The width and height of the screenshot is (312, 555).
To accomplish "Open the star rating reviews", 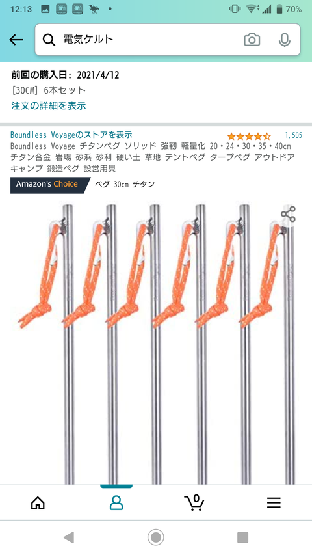I will 249,135.
